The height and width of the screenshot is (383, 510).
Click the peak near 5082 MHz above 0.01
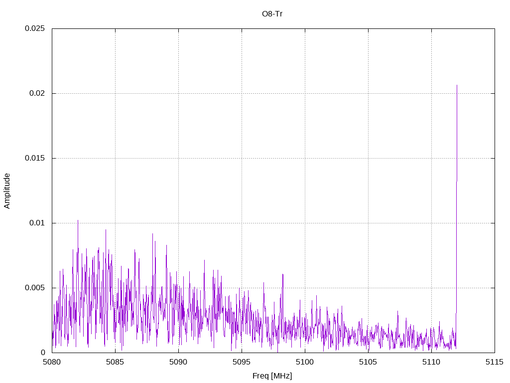[78, 220]
